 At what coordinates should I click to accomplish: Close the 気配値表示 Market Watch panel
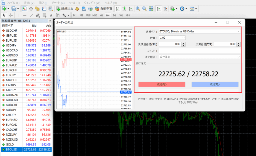pos(50,21)
